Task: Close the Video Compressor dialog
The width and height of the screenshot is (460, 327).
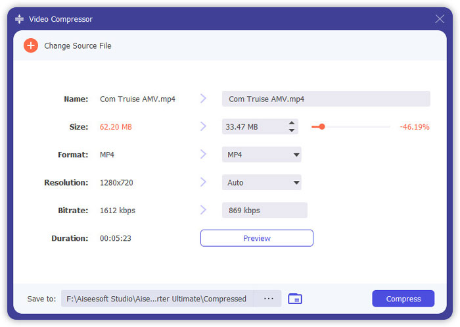Action: coord(440,19)
